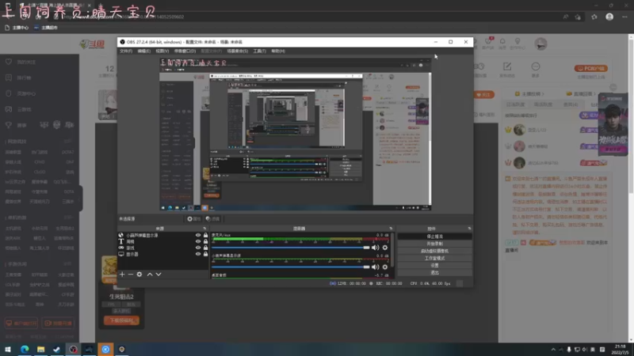634x356 pixels.
Task: Click the edit/post pencil icon on webpage
Action: tap(507, 66)
